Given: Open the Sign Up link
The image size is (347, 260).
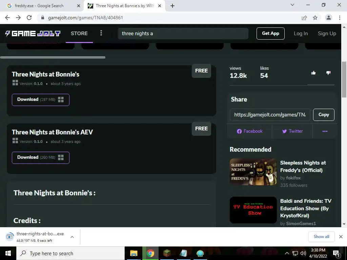Looking at the screenshot, I should pos(327,34).
